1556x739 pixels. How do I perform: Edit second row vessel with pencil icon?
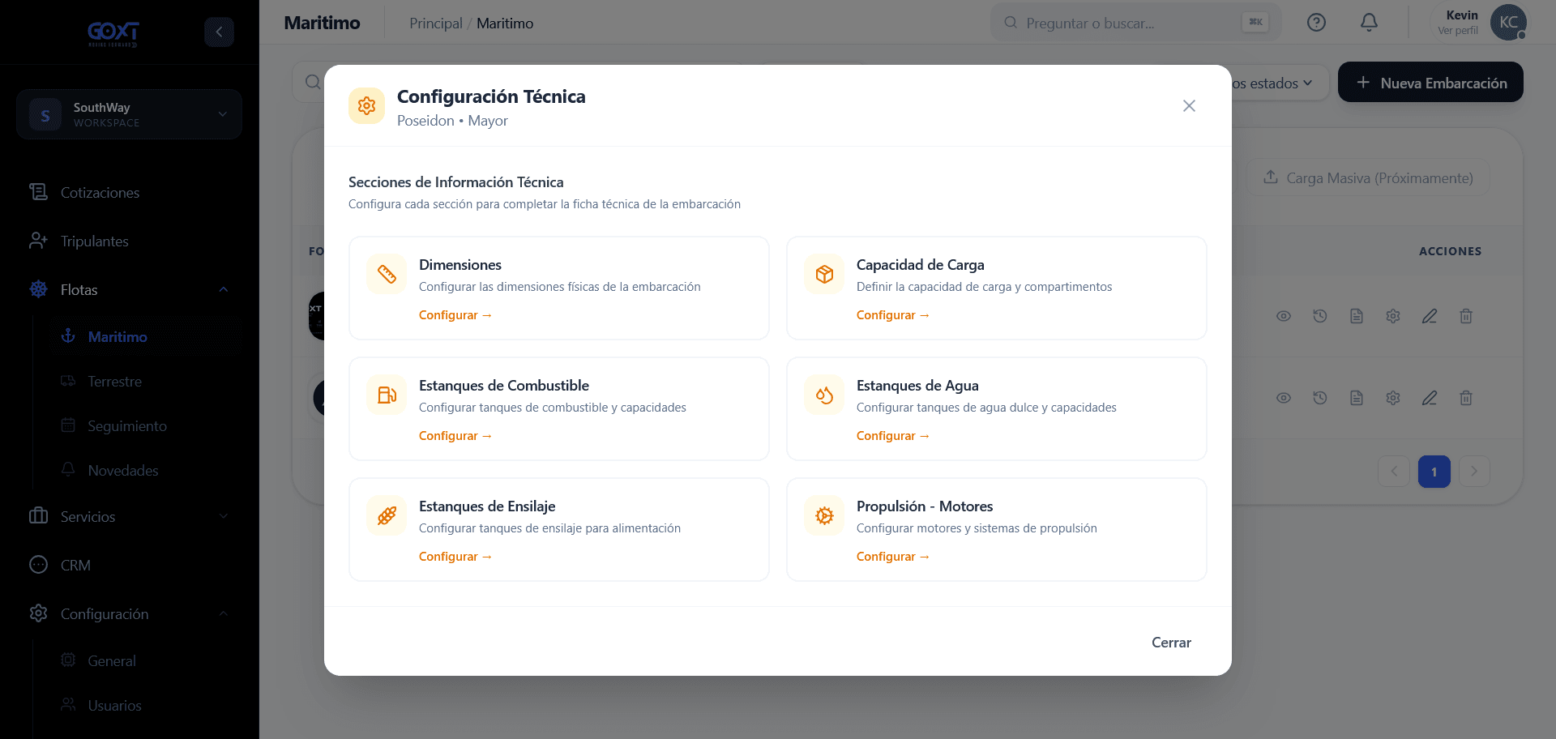(x=1430, y=398)
